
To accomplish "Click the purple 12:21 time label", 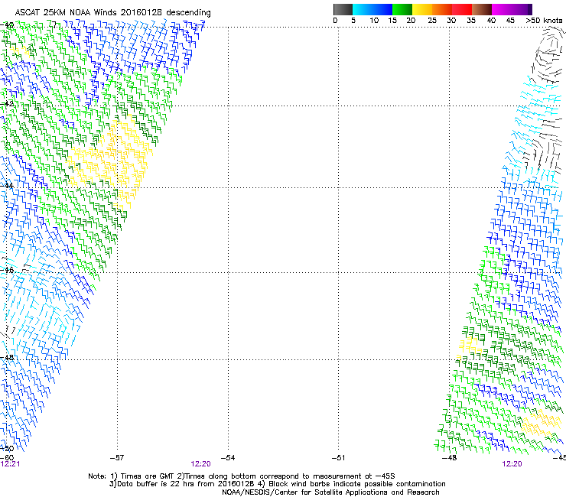I will pos(10,464).
